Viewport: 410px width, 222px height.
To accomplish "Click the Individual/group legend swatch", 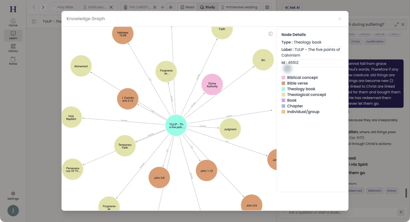I will 283,112.
